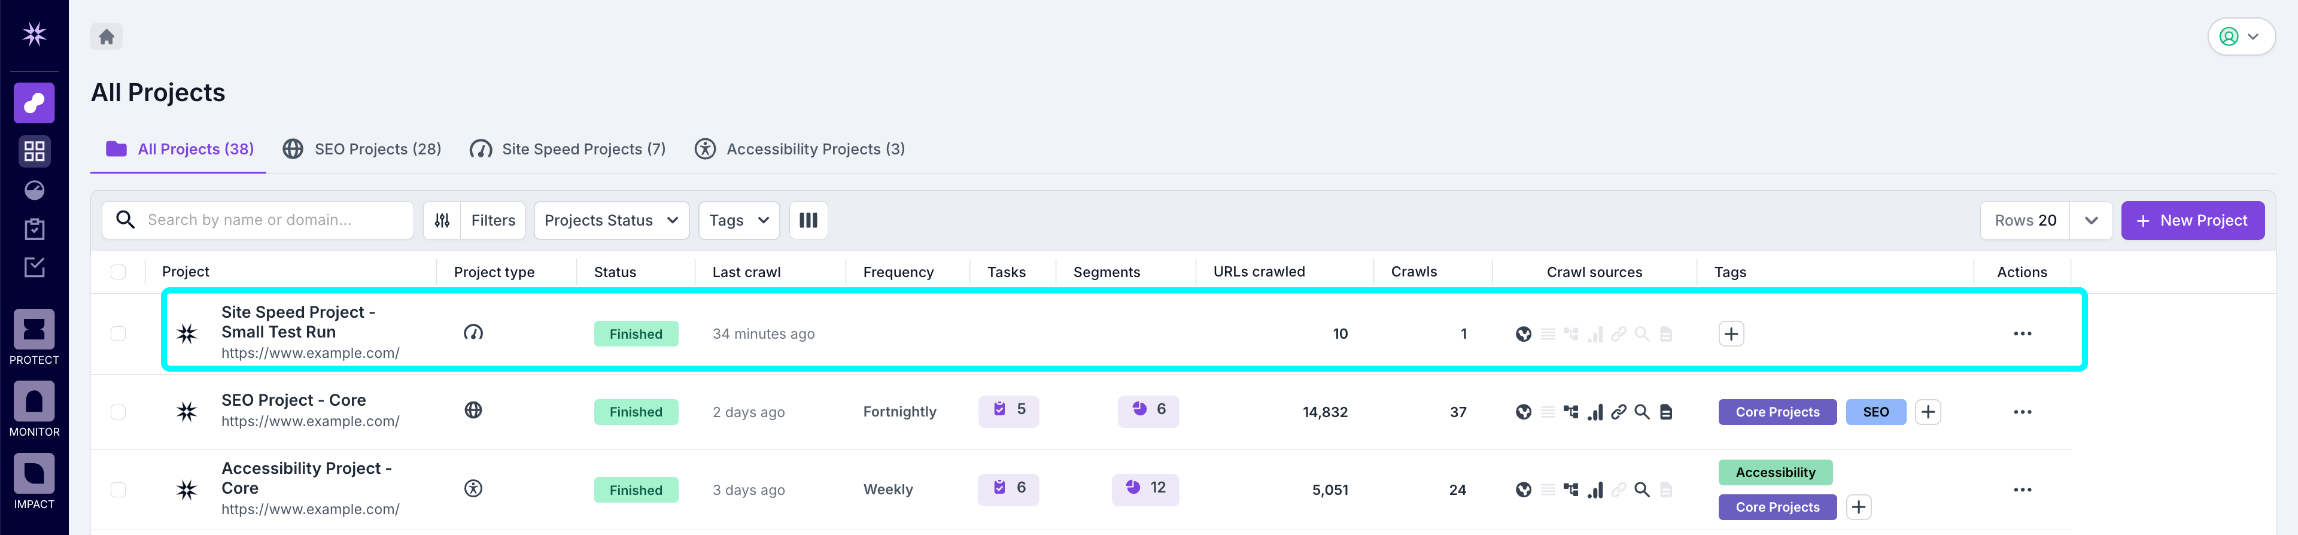Click the 5 tasks badge in SEO Project row
Screen dimensions: 2298x535
point(1008,410)
